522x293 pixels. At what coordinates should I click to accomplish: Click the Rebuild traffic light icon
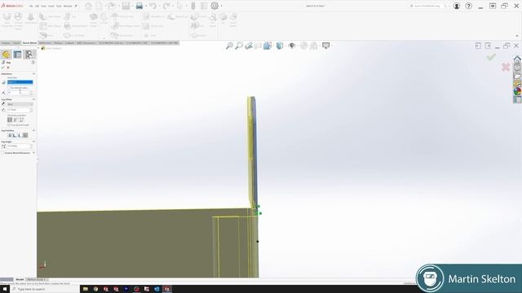[193, 6]
